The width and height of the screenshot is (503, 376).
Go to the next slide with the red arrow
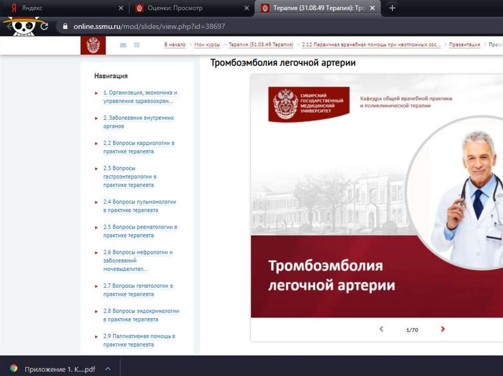(x=443, y=329)
